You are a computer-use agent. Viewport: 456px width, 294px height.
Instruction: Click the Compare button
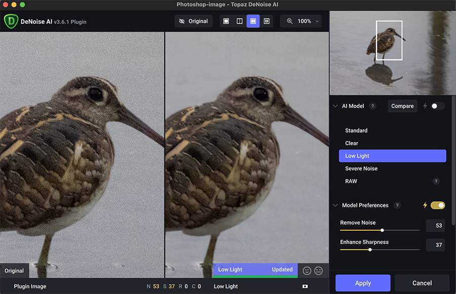pos(402,106)
